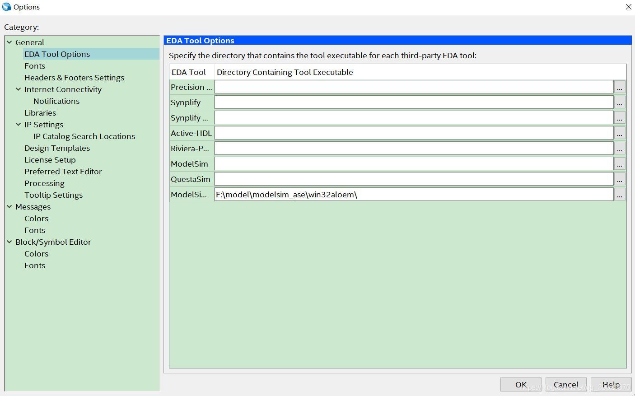Select Fonts under General
Screen dimensions: 635x396
35,65
